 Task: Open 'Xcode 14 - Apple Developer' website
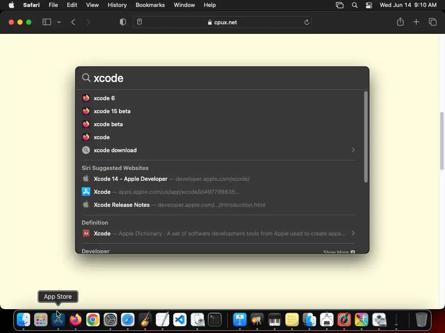coord(219,179)
